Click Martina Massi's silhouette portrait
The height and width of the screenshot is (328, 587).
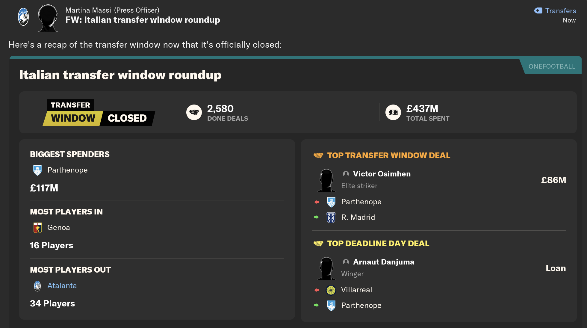(x=48, y=18)
